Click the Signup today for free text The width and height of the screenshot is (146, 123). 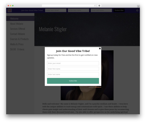72,56
